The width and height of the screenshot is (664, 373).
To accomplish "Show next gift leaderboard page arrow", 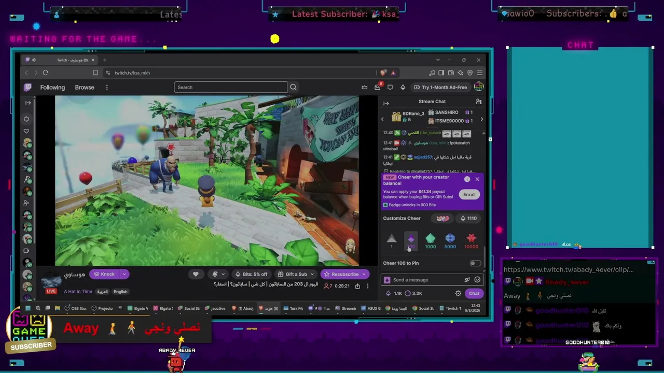I will [x=481, y=119].
